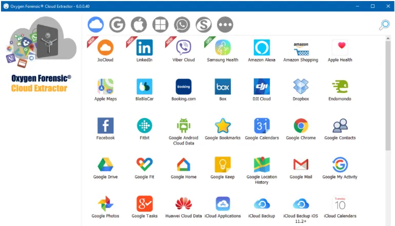Image resolution: width=395 pixels, height=226 pixels.
Task: Choose Google Fit service
Action: tap(144, 168)
